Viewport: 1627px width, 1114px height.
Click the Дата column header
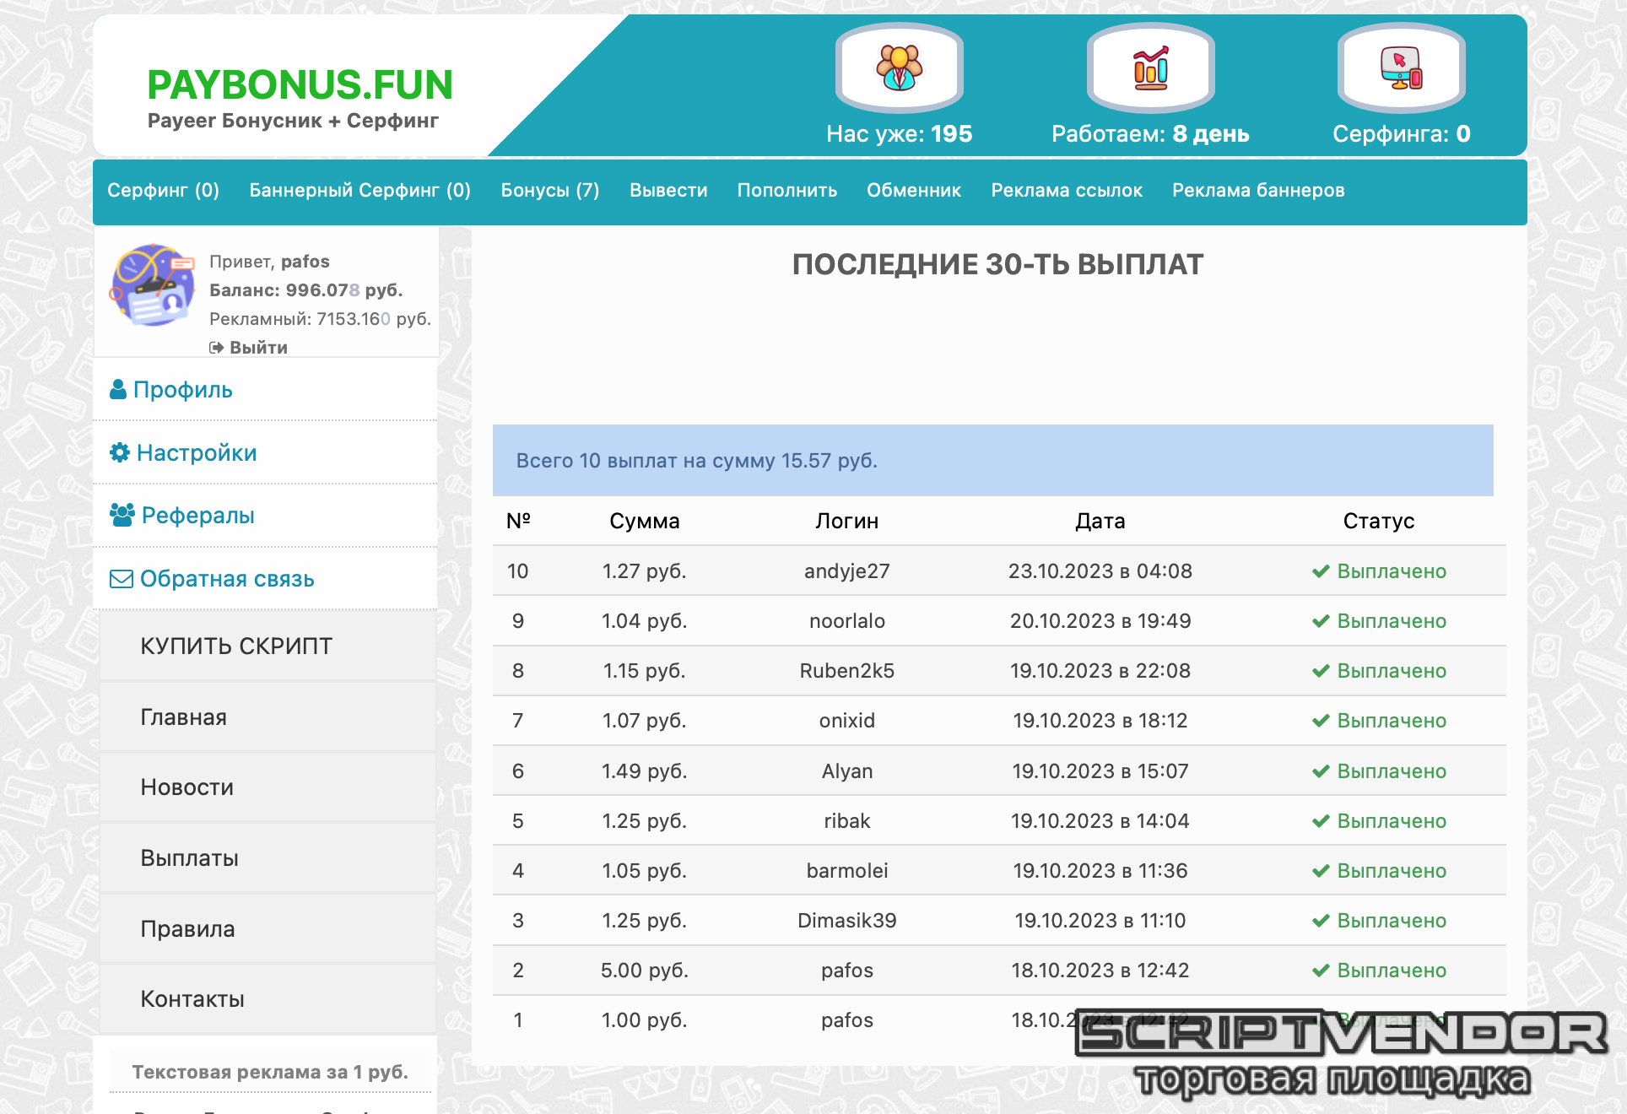coord(1100,522)
